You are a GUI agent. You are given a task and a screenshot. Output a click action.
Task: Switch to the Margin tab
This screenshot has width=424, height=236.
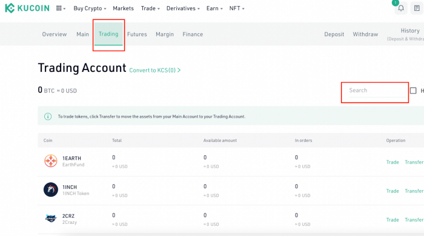coord(165,34)
